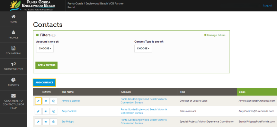Click the VCB Partner Portal title text
The width and height of the screenshot is (277, 127).
[x=96, y=6]
